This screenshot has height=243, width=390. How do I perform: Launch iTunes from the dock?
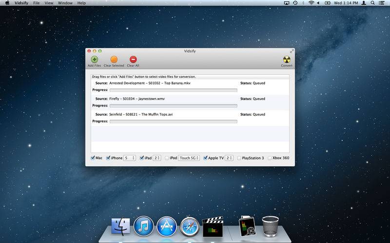pos(143,226)
